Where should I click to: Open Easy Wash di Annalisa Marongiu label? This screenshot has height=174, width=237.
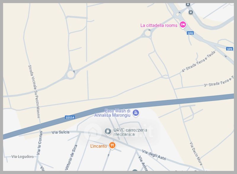tap(113, 113)
